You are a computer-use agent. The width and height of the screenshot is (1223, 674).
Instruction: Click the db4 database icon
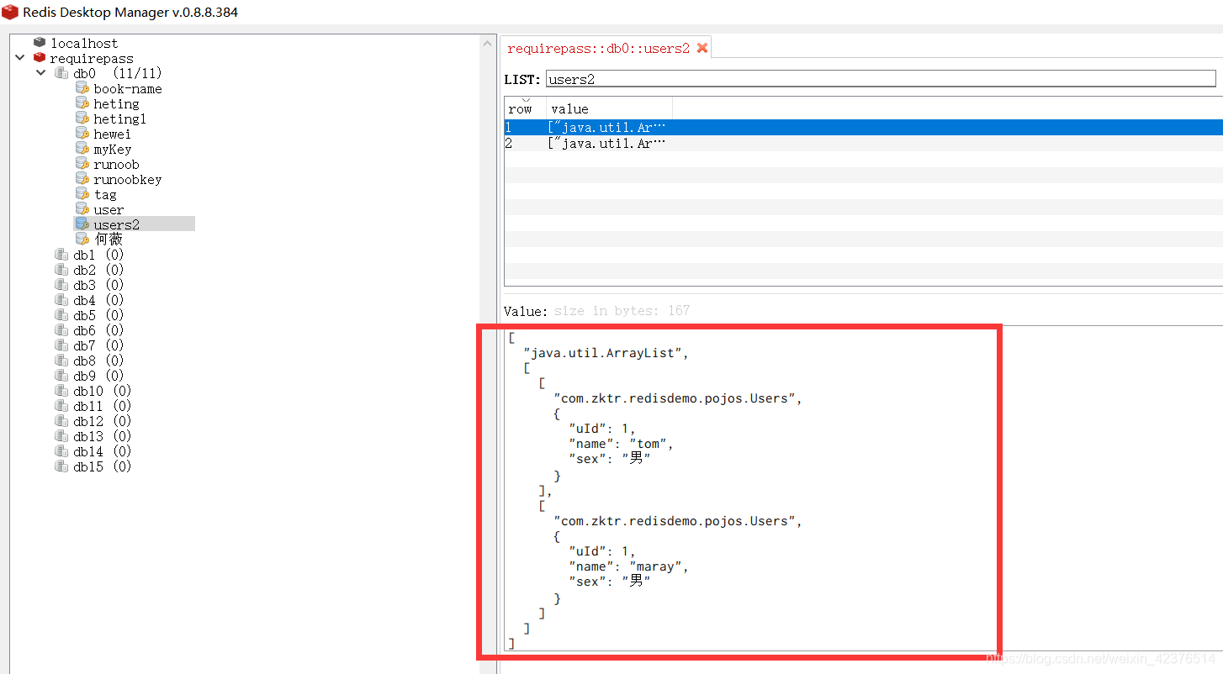point(61,300)
